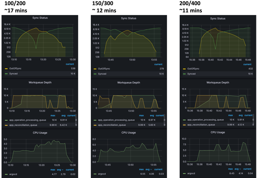Click the argocd legend icon in middle CPU panel

tap(95, 173)
